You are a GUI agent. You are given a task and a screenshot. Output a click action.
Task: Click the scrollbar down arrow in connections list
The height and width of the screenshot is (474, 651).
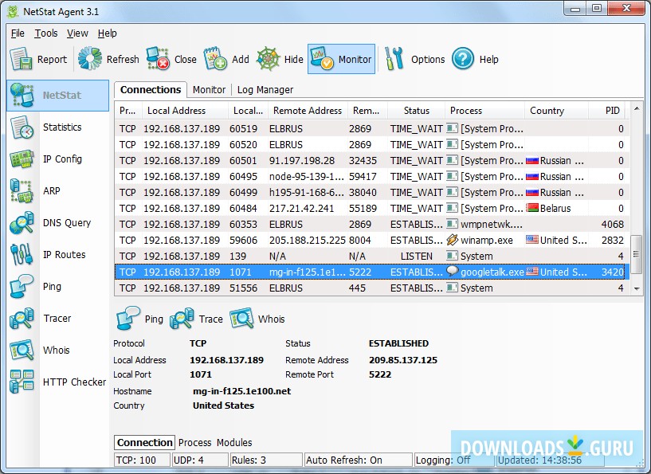coord(637,289)
